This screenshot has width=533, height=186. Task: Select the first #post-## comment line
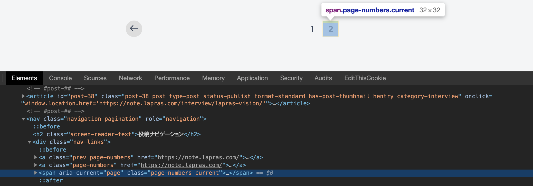click(55, 88)
